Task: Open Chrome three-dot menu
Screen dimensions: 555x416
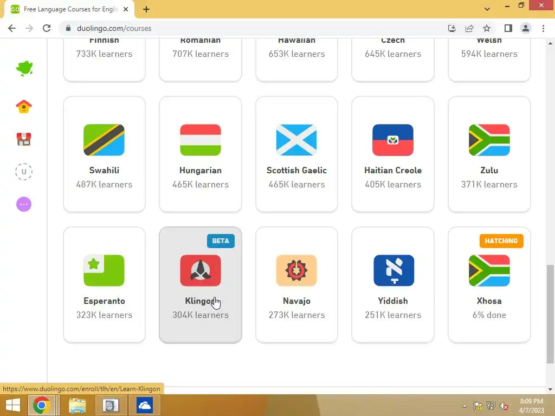Action: click(543, 28)
